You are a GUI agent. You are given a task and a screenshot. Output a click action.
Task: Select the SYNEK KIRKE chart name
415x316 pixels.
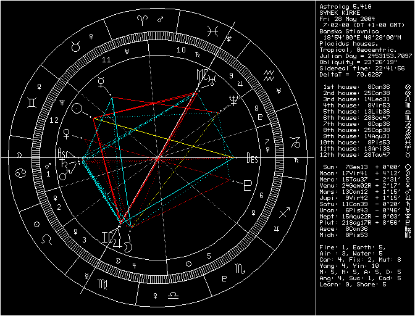click(341, 12)
